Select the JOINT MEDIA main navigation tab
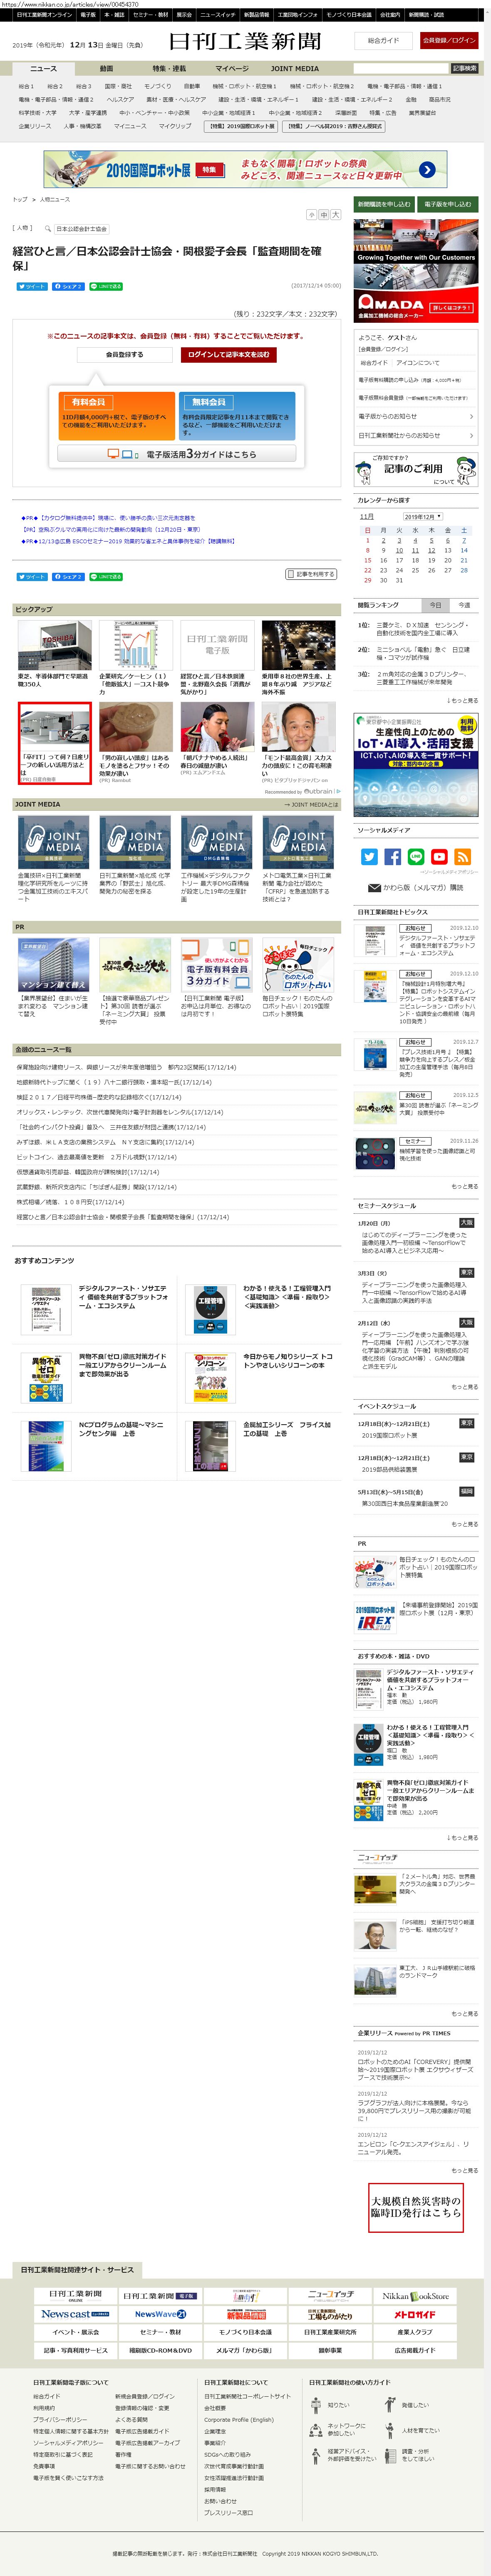491x2576 pixels. (295, 69)
